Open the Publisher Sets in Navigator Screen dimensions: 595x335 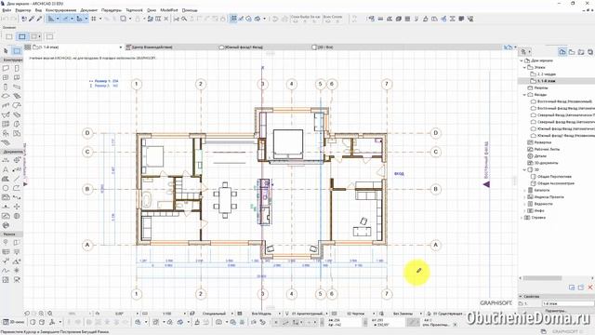click(590, 52)
